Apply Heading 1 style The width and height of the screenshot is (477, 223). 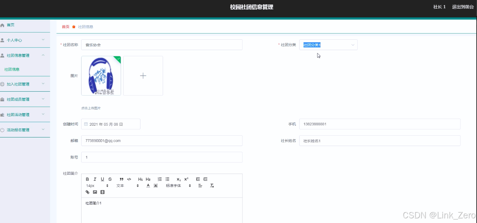pos(140,179)
